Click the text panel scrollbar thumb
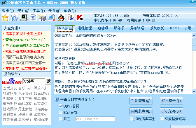196x128 pixels. [194, 44]
